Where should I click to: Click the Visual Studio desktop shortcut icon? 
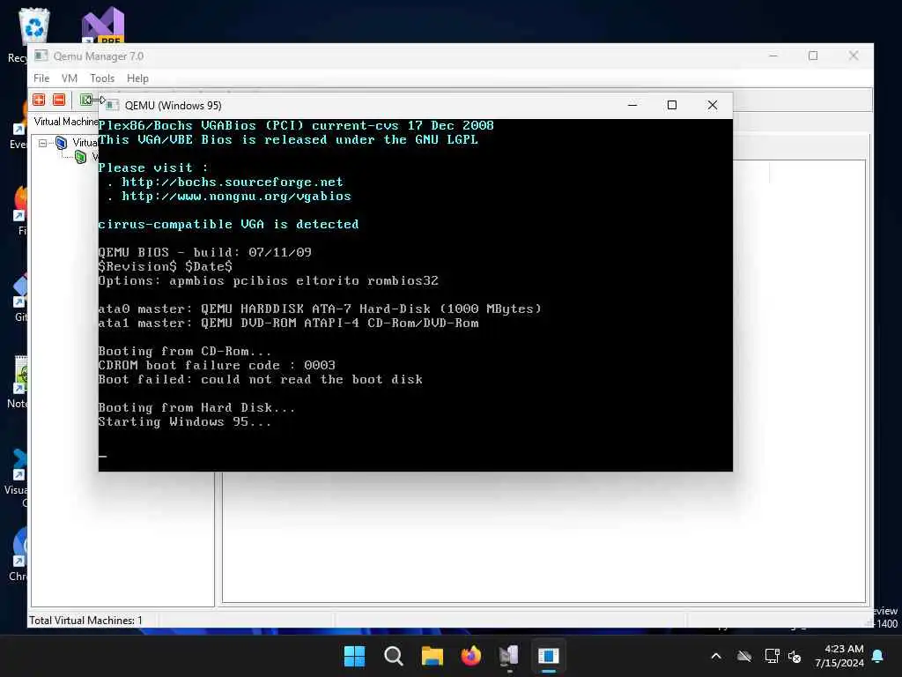coord(102,26)
